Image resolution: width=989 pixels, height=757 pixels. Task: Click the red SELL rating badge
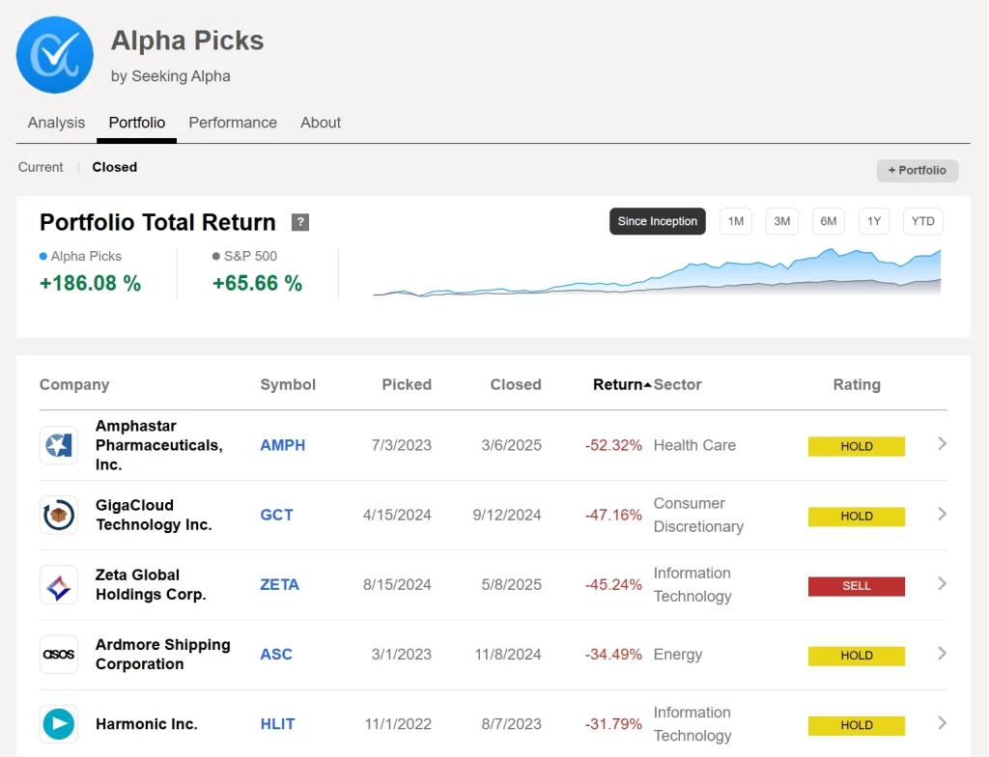(856, 586)
